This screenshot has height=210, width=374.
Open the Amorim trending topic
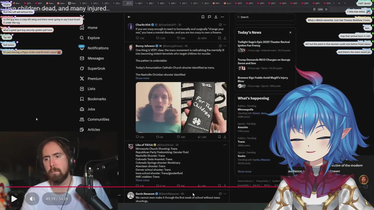243,127
